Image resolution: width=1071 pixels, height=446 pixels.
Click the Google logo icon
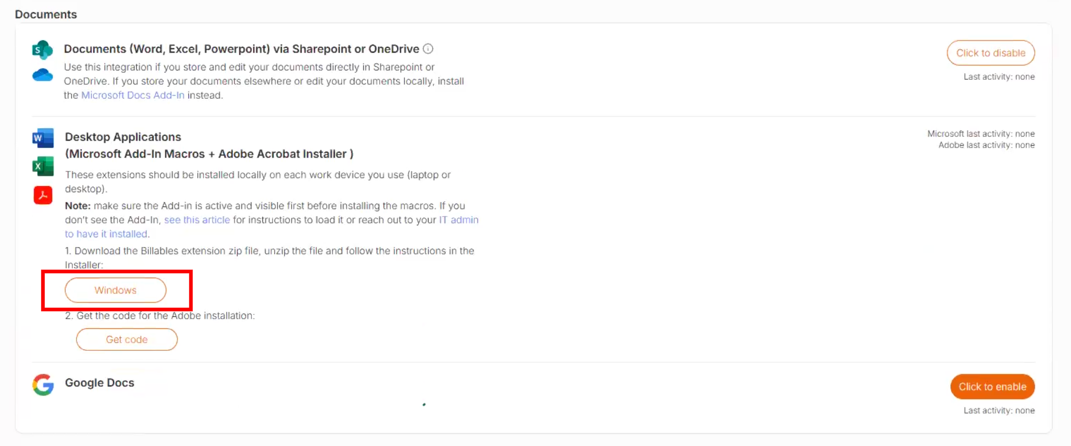point(43,384)
